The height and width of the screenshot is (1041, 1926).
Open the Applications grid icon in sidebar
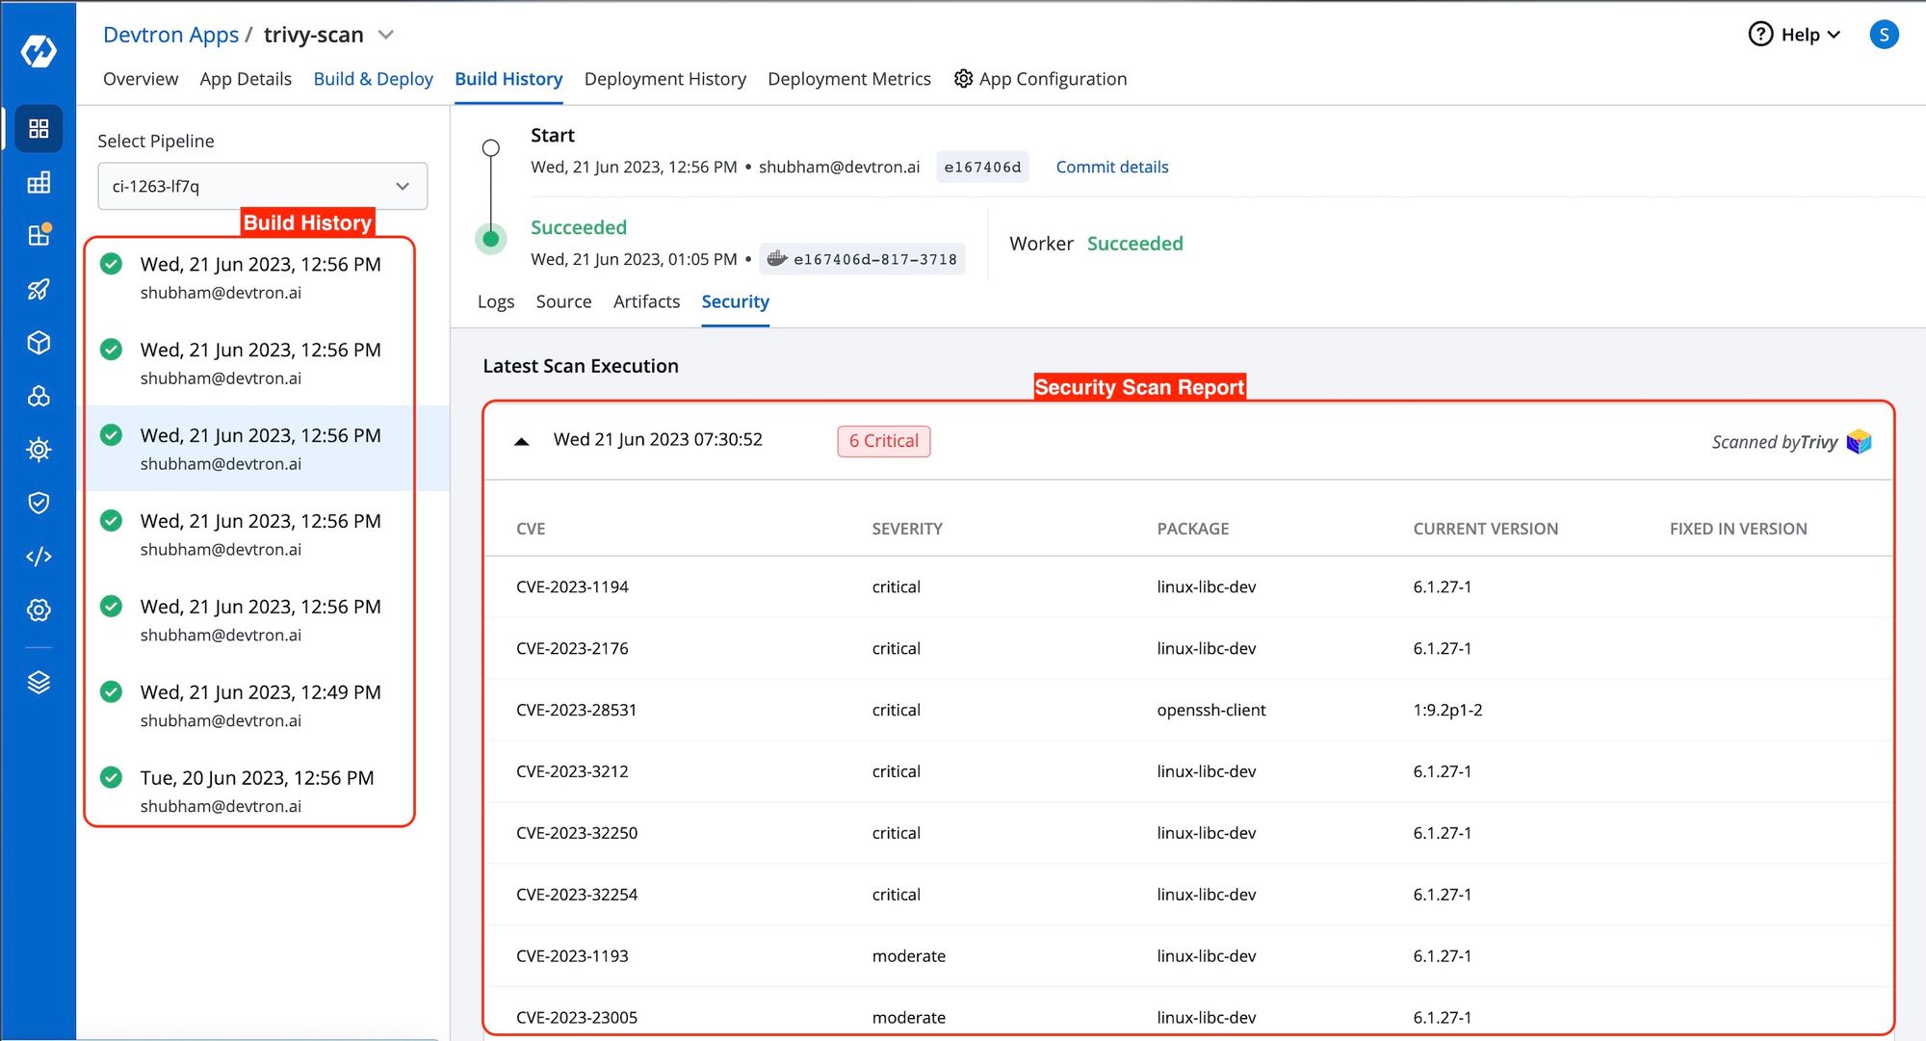[39, 129]
